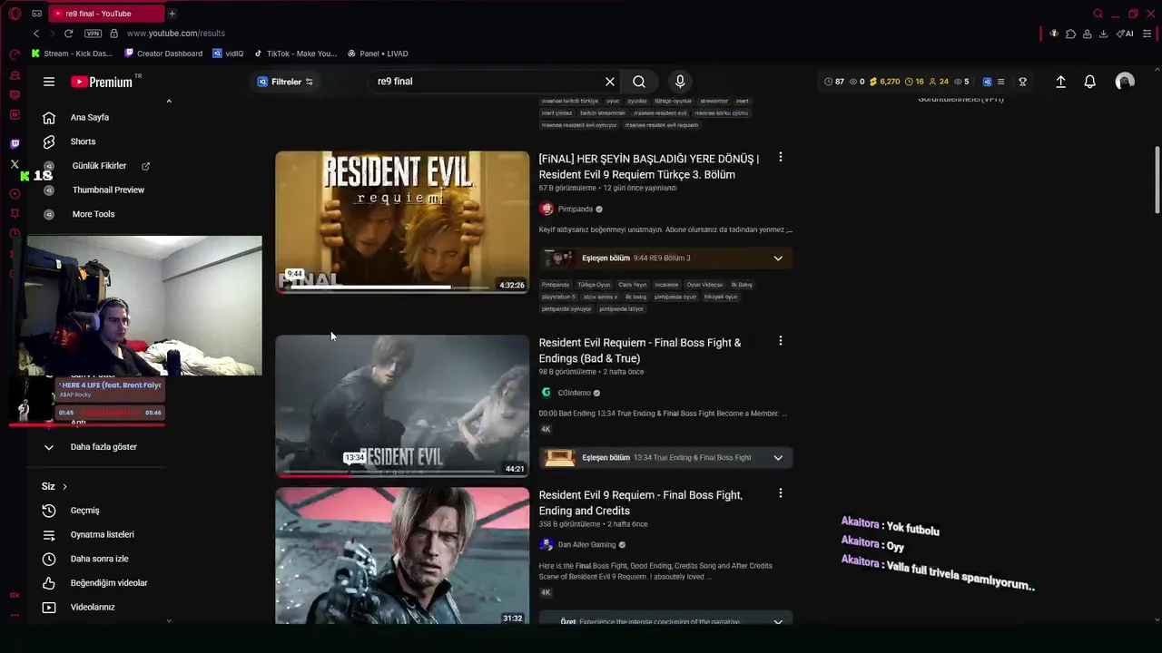Open 'TikTok - Make You...' bookmark
The image size is (1162, 653).
[296, 54]
